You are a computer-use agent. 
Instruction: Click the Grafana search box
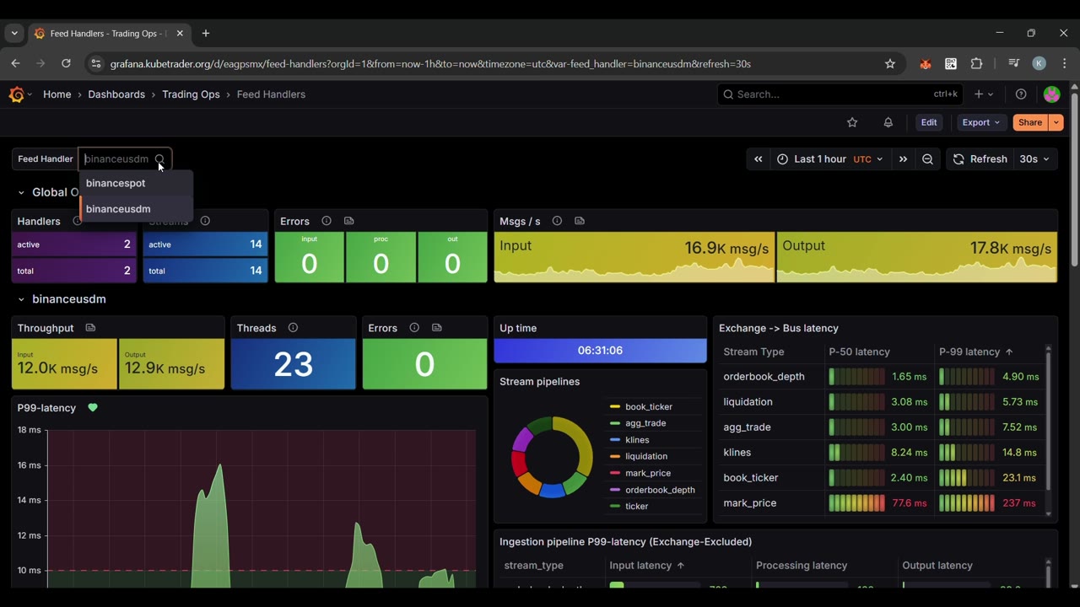coord(839,94)
